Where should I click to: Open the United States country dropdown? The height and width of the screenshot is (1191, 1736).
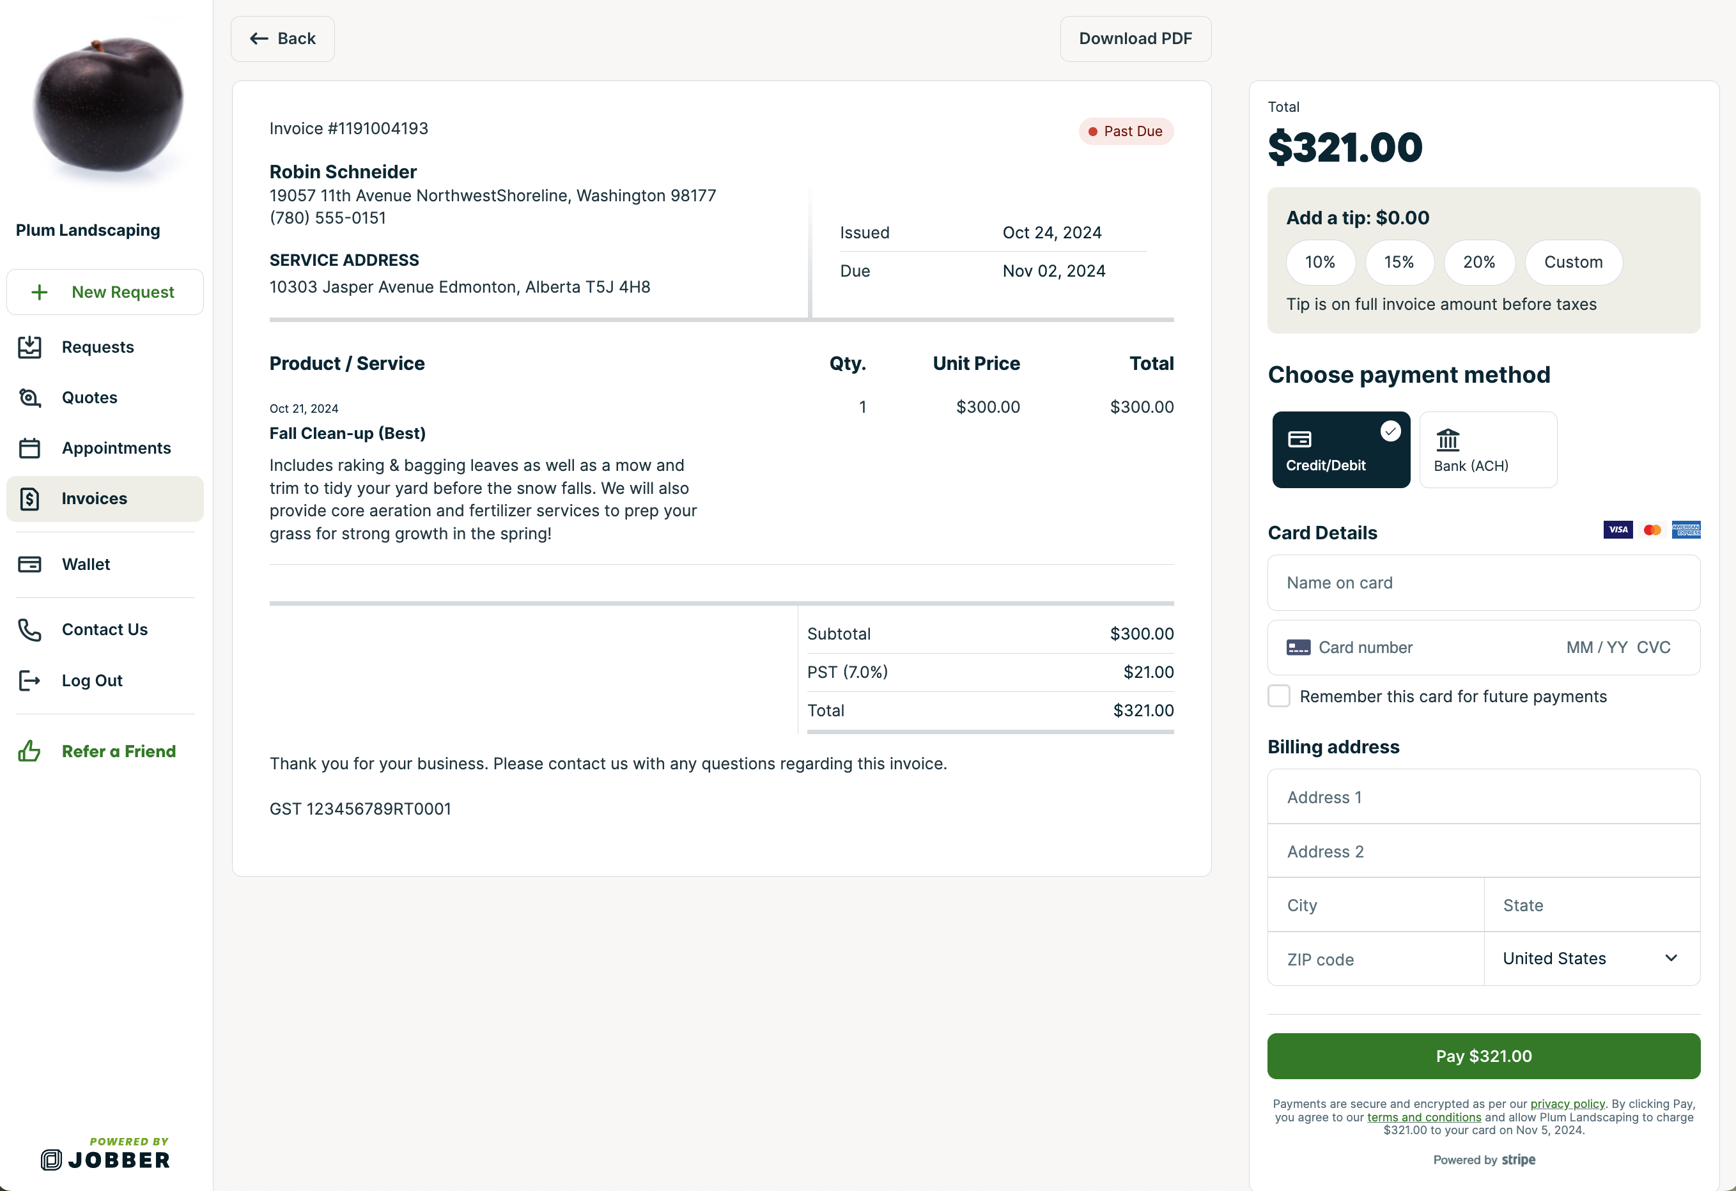(x=1591, y=959)
